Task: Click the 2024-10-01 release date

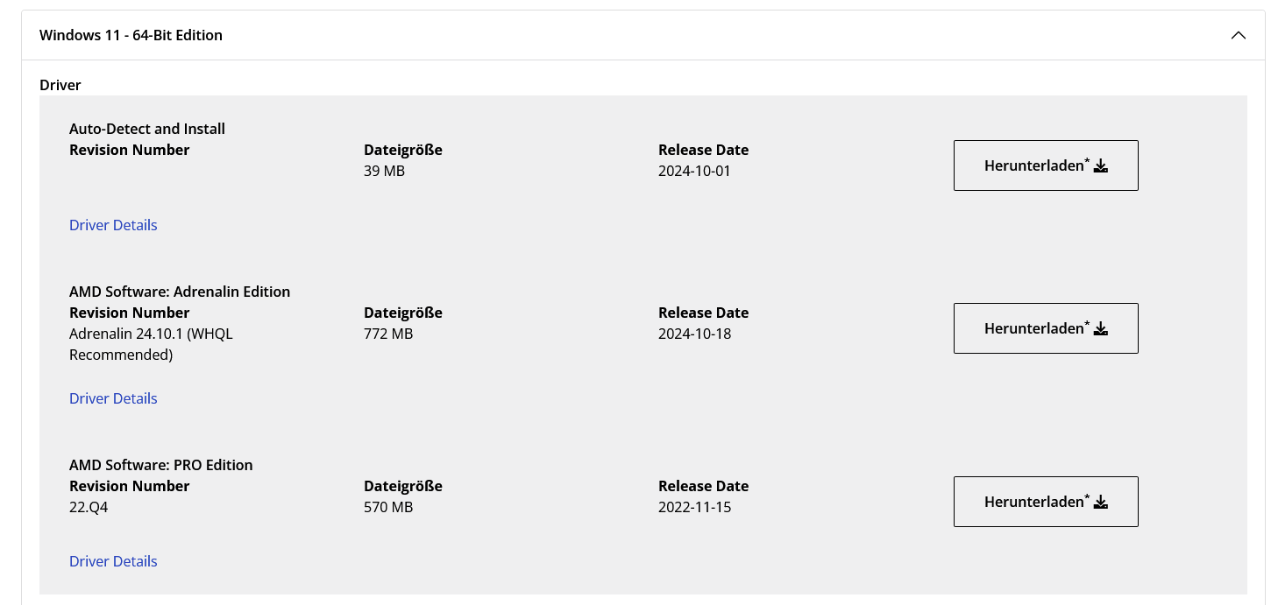Action: [x=694, y=171]
